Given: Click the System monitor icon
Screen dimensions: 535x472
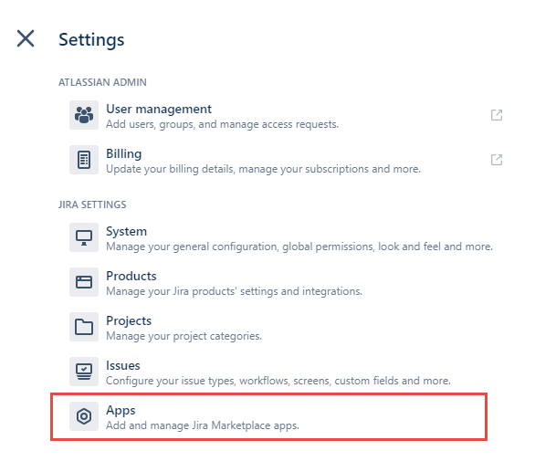Looking at the screenshot, I should pos(84,237).
